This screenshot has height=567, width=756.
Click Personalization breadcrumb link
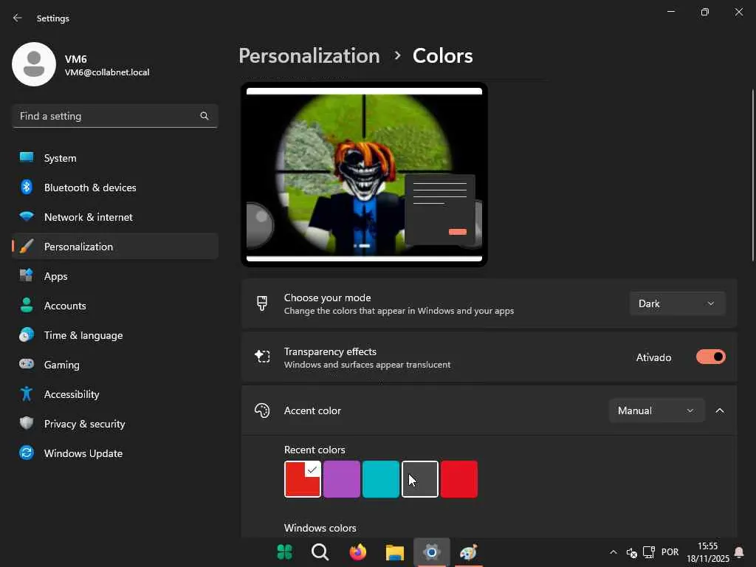[309, 56]
